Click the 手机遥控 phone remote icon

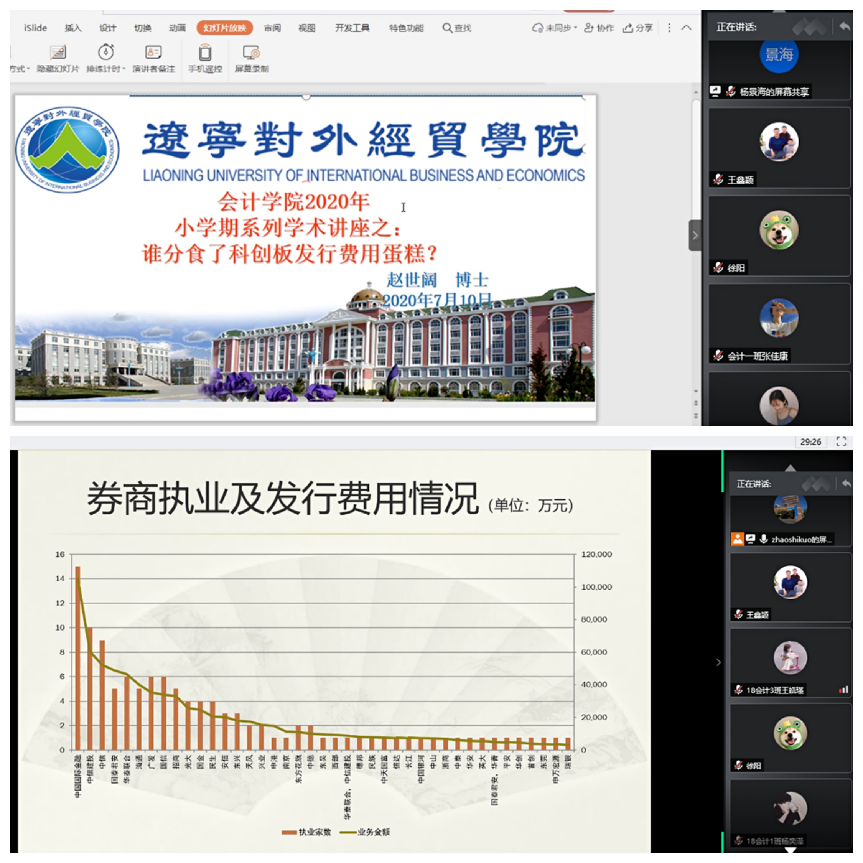click(205, 53)
